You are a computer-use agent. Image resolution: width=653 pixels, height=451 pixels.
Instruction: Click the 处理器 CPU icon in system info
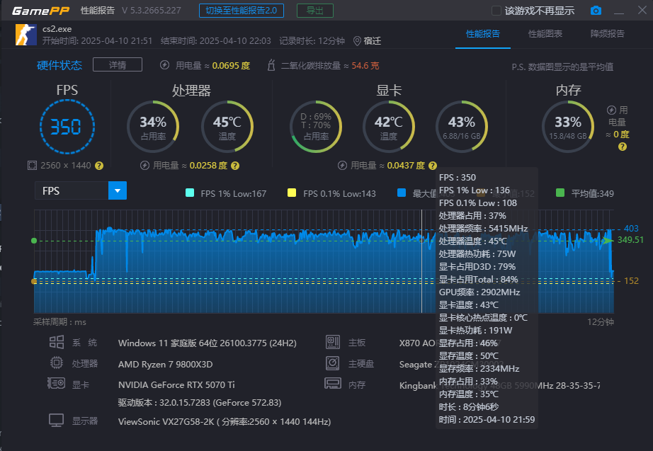click(57, 362)
